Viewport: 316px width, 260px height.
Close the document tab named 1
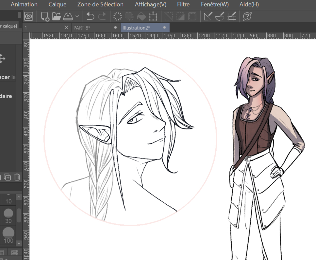click(66, 28)
